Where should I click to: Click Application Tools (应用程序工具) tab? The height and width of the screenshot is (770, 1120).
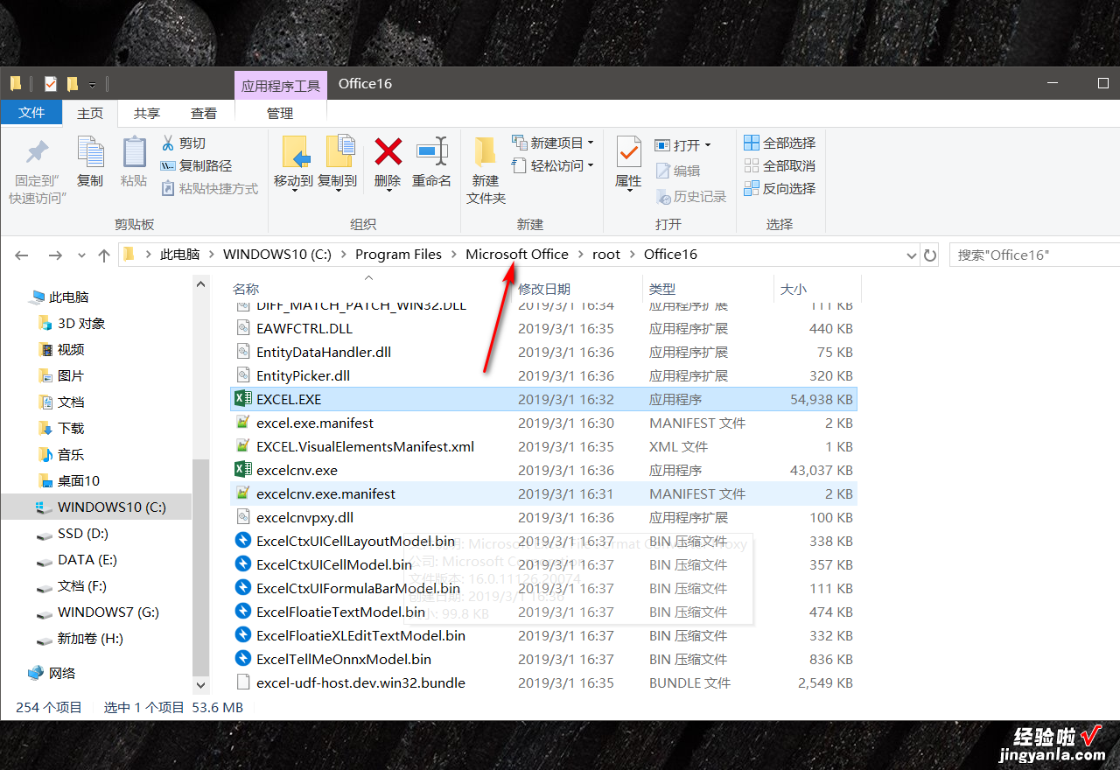(x=281, y=86)
